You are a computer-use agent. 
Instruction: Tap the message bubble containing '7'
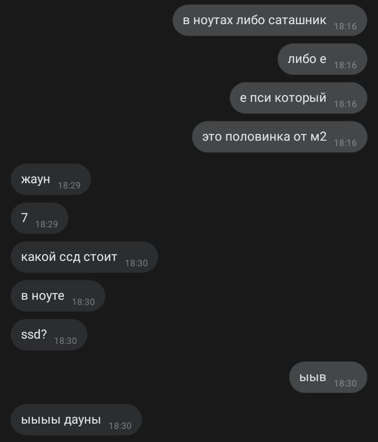(x=39, y=218)
